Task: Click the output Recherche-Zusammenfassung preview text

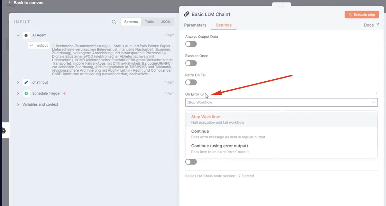Action: [113, 60]
